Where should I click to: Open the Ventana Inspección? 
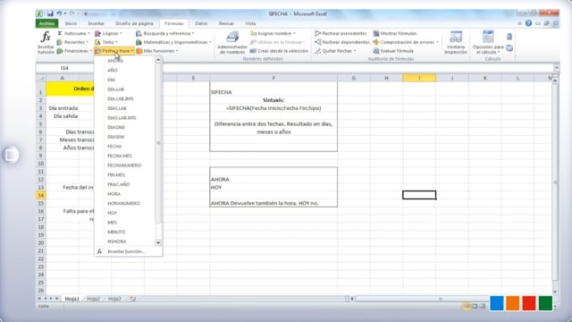(456, 42)
